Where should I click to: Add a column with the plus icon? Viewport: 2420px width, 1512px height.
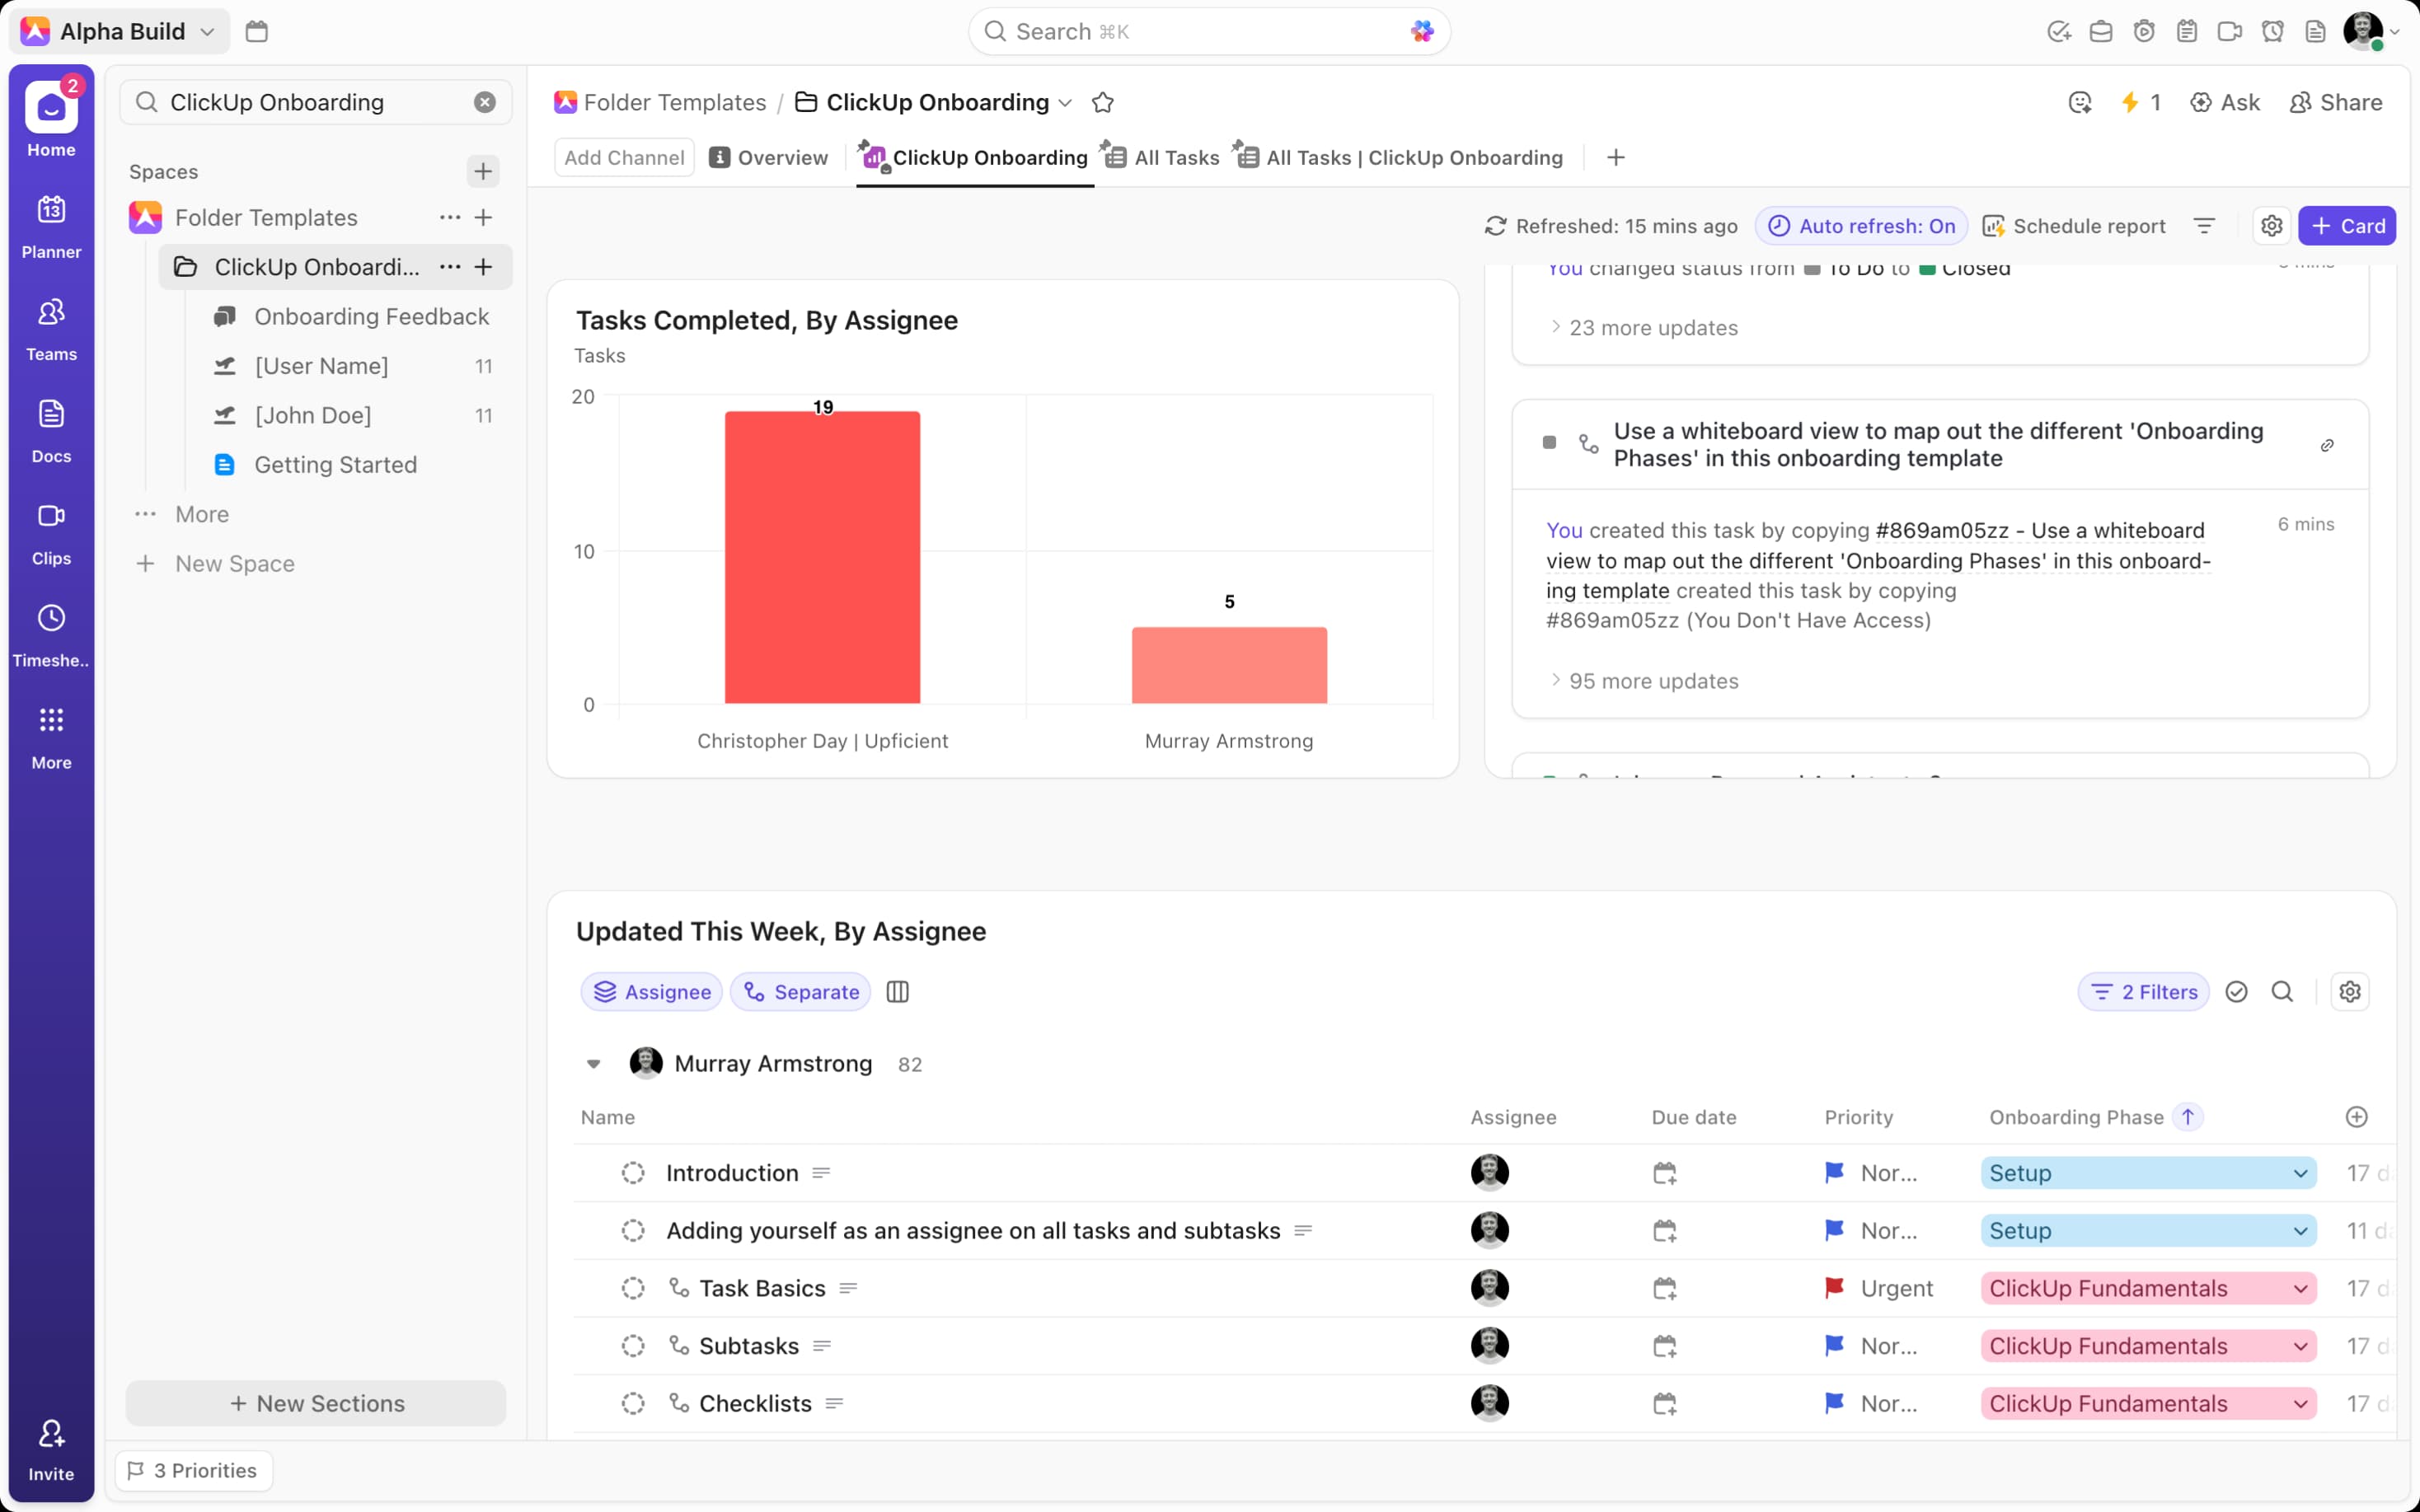click(2356, 1117)
